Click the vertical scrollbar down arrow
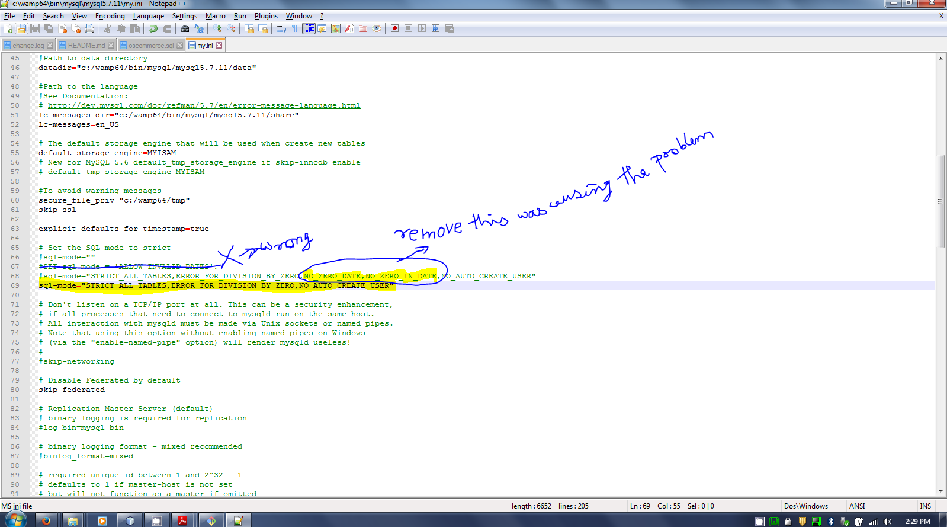This screenshot has width=947, height=527. [x=940, y=491]
